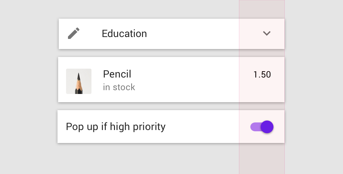The width and height of the screenshot is (343, 174).
Task: Click the pencil edit icon beside Education
Action: [x=74, y=33]
